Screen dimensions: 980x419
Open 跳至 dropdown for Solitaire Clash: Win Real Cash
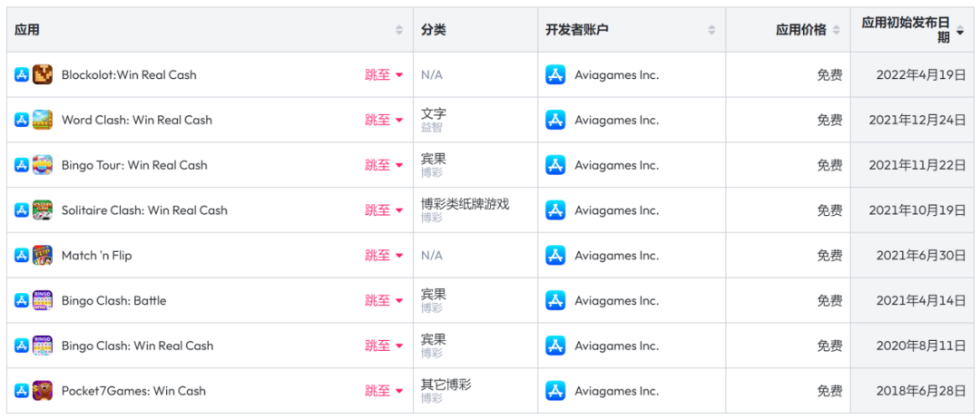(384, 210)
